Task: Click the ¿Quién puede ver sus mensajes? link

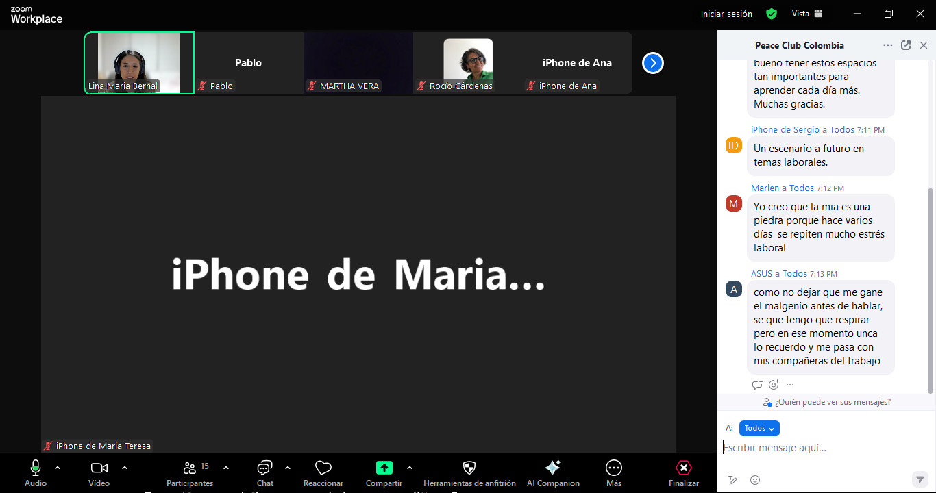Action: click(x=833, y=402)
